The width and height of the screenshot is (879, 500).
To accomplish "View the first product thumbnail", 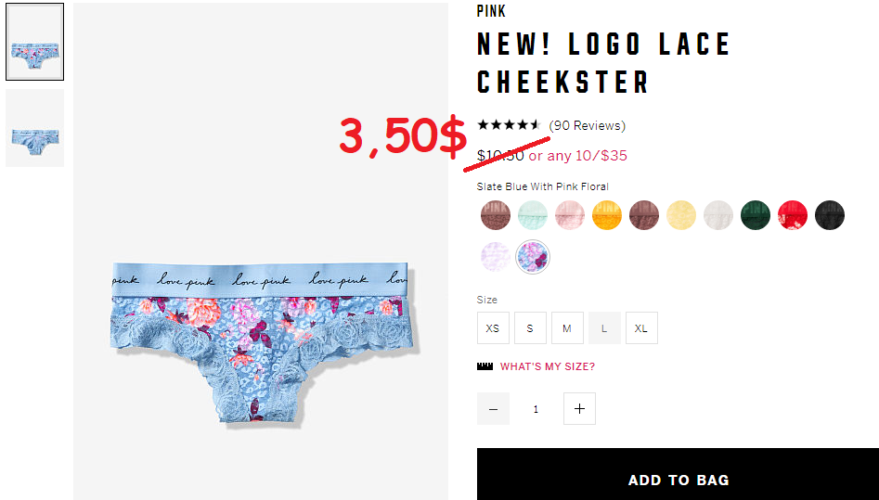I will pyautogui.click(x=34, y=42).
